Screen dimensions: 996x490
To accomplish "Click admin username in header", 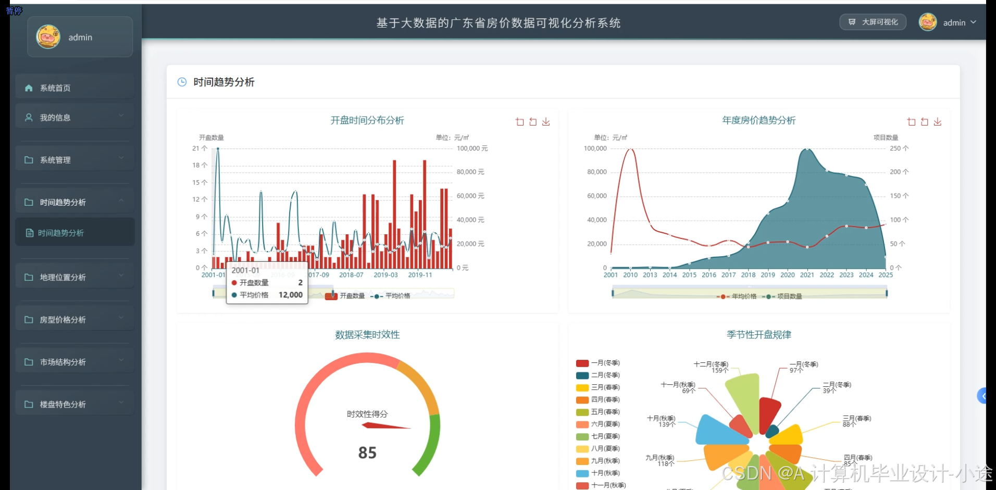I will point(954,22).
